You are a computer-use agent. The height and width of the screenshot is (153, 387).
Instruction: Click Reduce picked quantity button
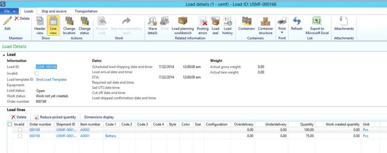tap(55, 117)
